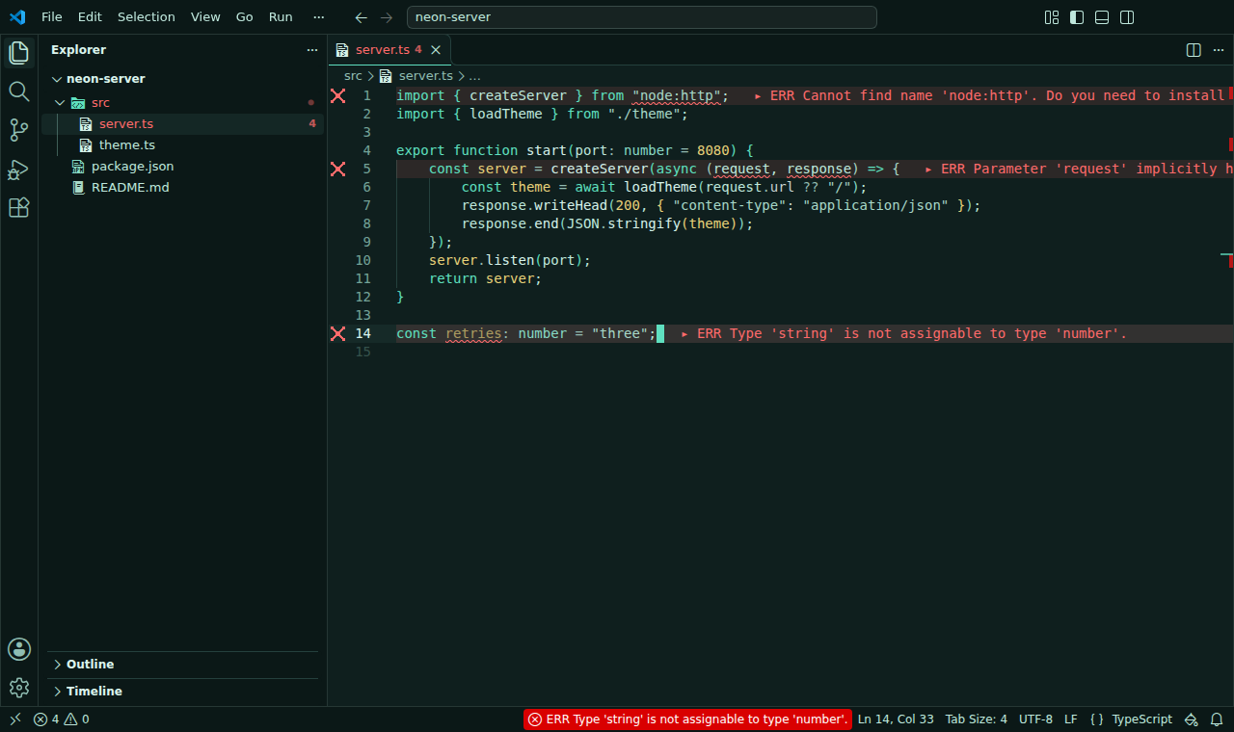1234x732 pixels.
Task: Open the Search view in activity bar
Action: pyautogui.click(x=18, y=91)
